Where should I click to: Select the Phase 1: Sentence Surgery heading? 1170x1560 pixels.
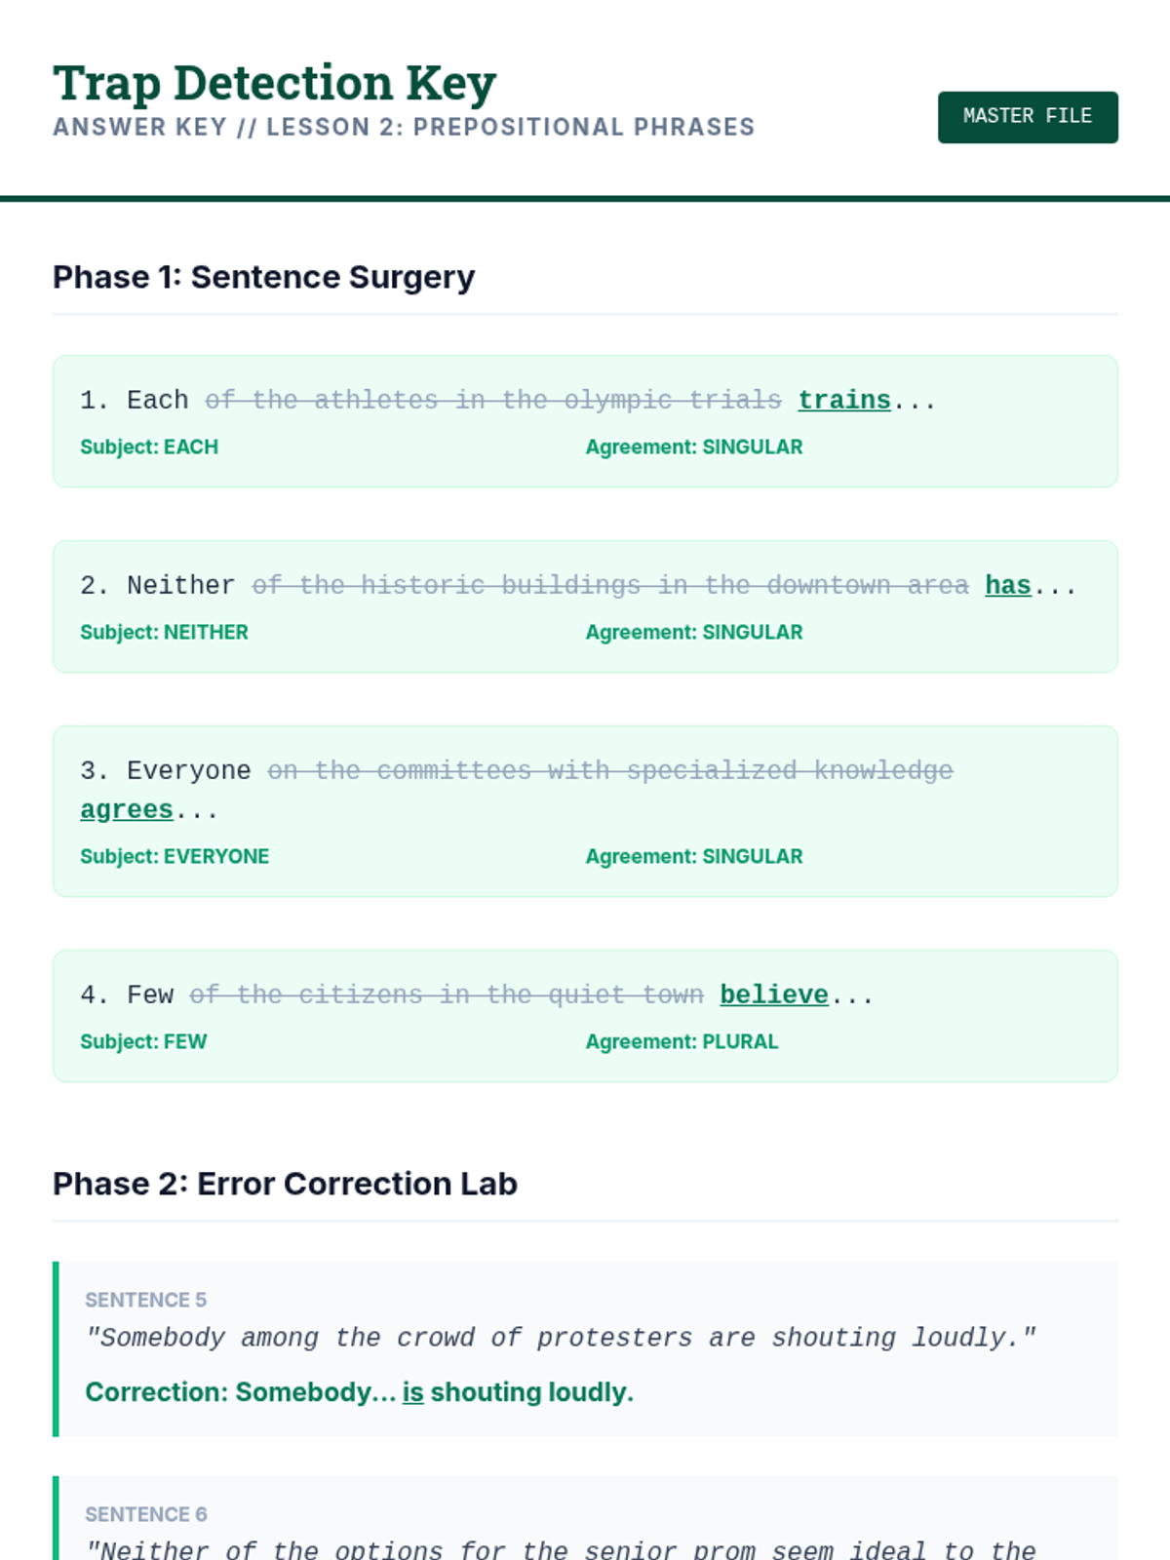(x=263, y=277)
